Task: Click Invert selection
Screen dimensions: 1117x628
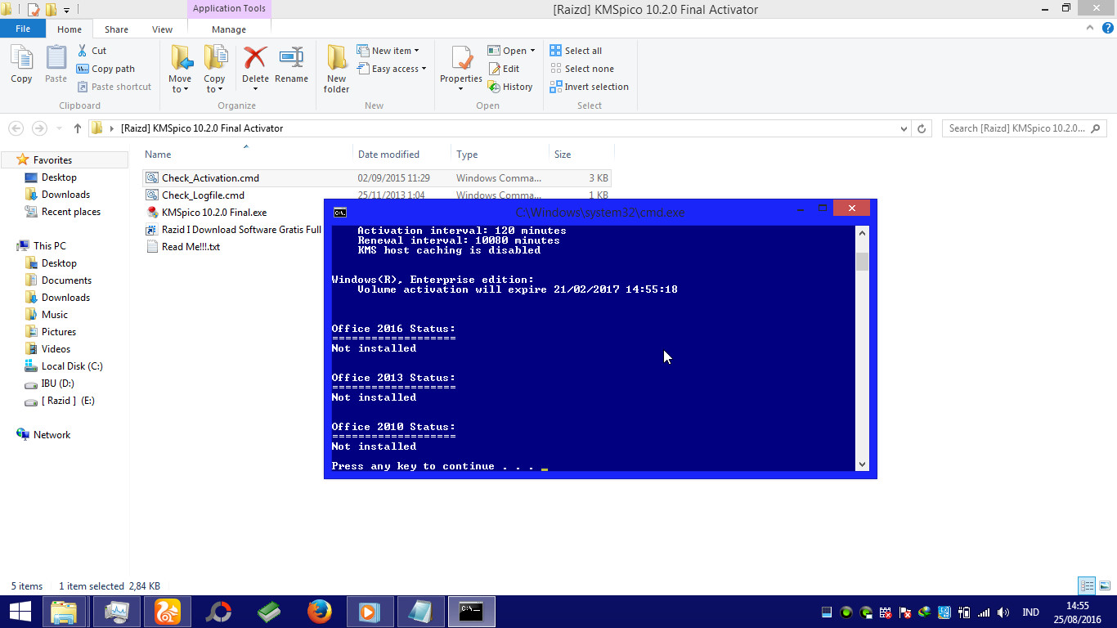Action: (x=589, y=87)
